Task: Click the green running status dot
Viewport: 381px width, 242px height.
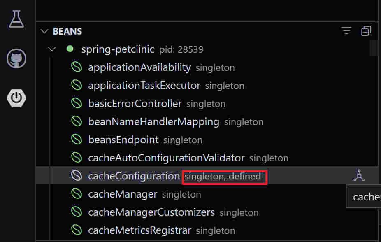Action: [x=70, y=49]
